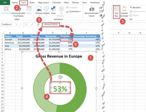
Task: Open the Developer tab
Action: [x=95, y=2]
